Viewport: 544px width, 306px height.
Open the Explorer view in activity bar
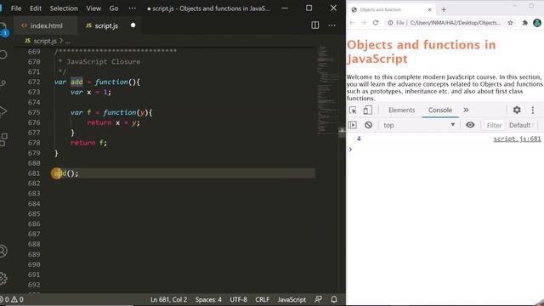pos(3,28)
